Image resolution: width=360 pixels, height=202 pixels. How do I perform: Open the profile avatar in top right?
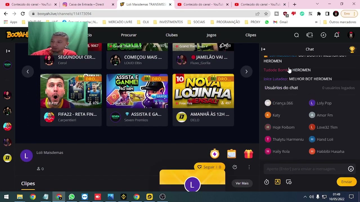(351, 35)
